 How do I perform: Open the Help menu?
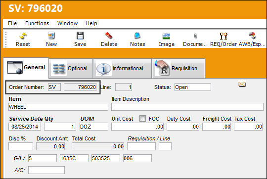tap(91, 23)
